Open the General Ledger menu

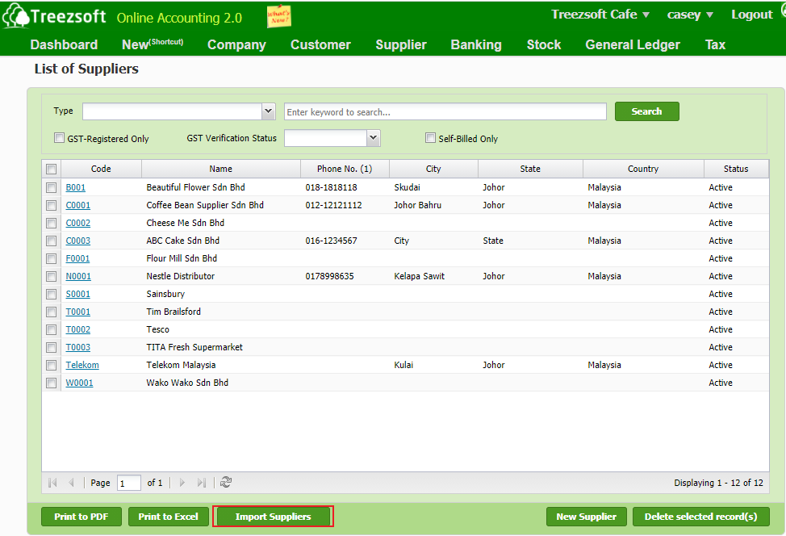point(632,44)
